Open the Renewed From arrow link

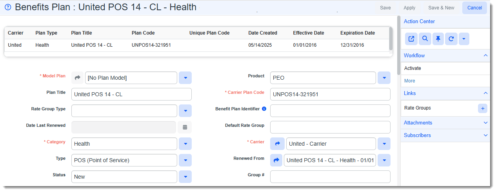click(x=276, y=160)
